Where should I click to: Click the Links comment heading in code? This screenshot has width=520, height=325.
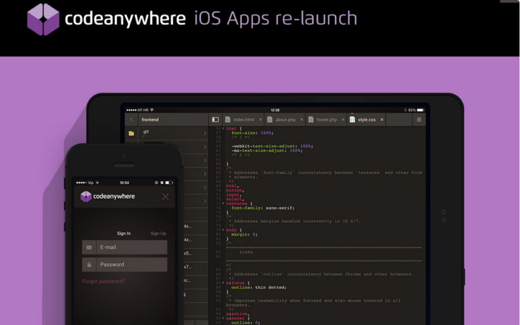[x=246, y=252]
